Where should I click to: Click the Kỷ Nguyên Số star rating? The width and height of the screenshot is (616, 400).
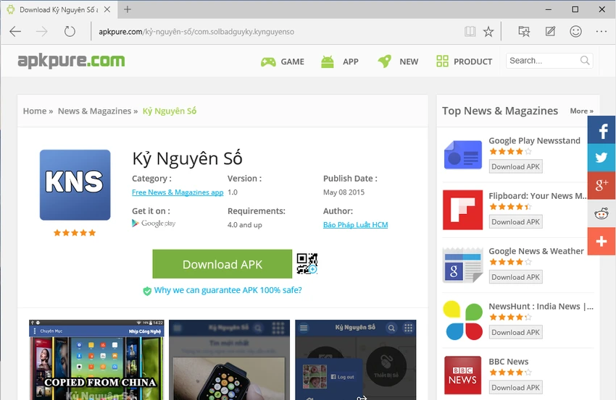[75, 233]
